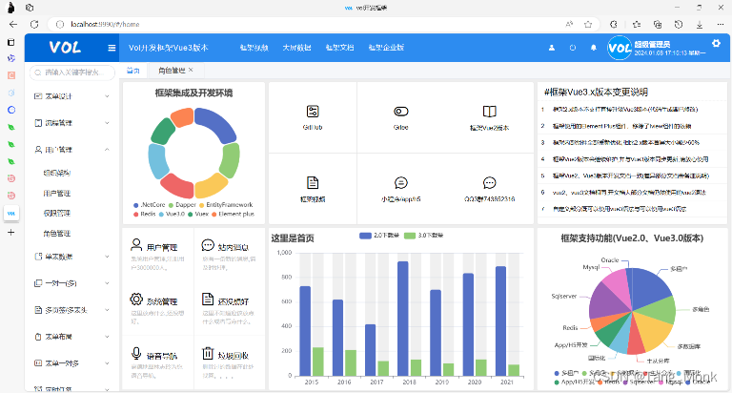Image resolution: width=732 pixels, height=393 pixels.
Task: Toggle 2.0下载量 bar series legend
Action: tap(379, 236)
